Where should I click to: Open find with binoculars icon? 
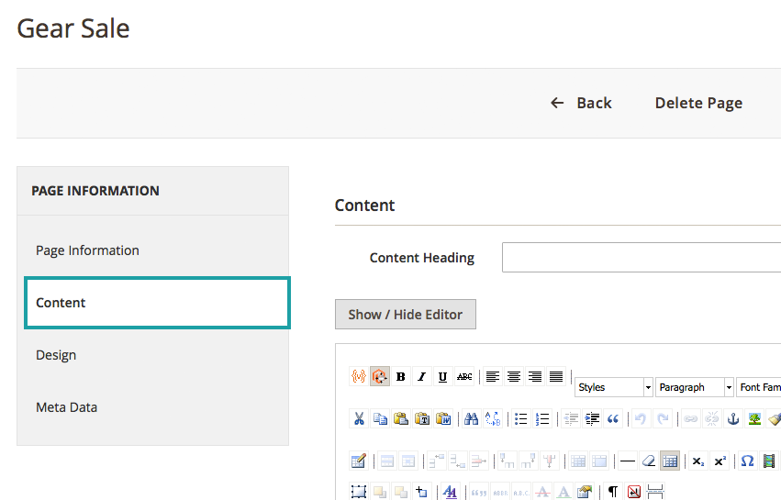471,418
